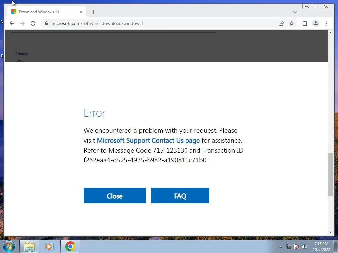View site security lock information
This screenshot has width=338, height=253.
(x=46, y=23)
